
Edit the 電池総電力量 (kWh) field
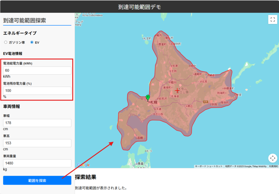(37, 71)
